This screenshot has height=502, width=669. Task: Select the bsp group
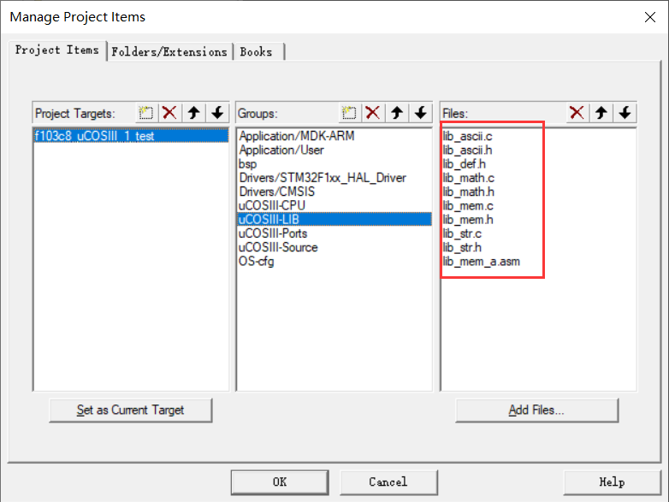(334, 164)
